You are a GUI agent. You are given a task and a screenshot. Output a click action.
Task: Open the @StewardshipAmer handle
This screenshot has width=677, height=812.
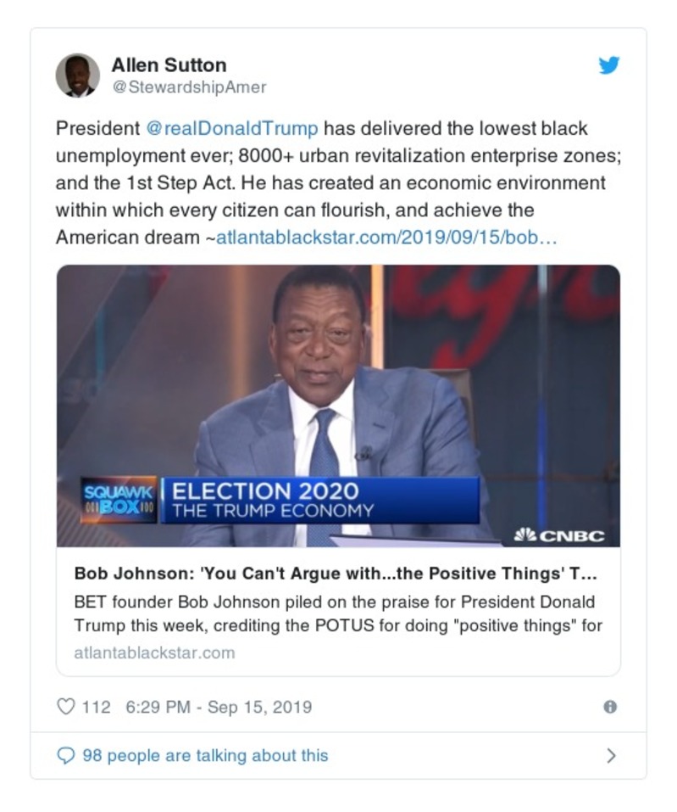point(189,87)
